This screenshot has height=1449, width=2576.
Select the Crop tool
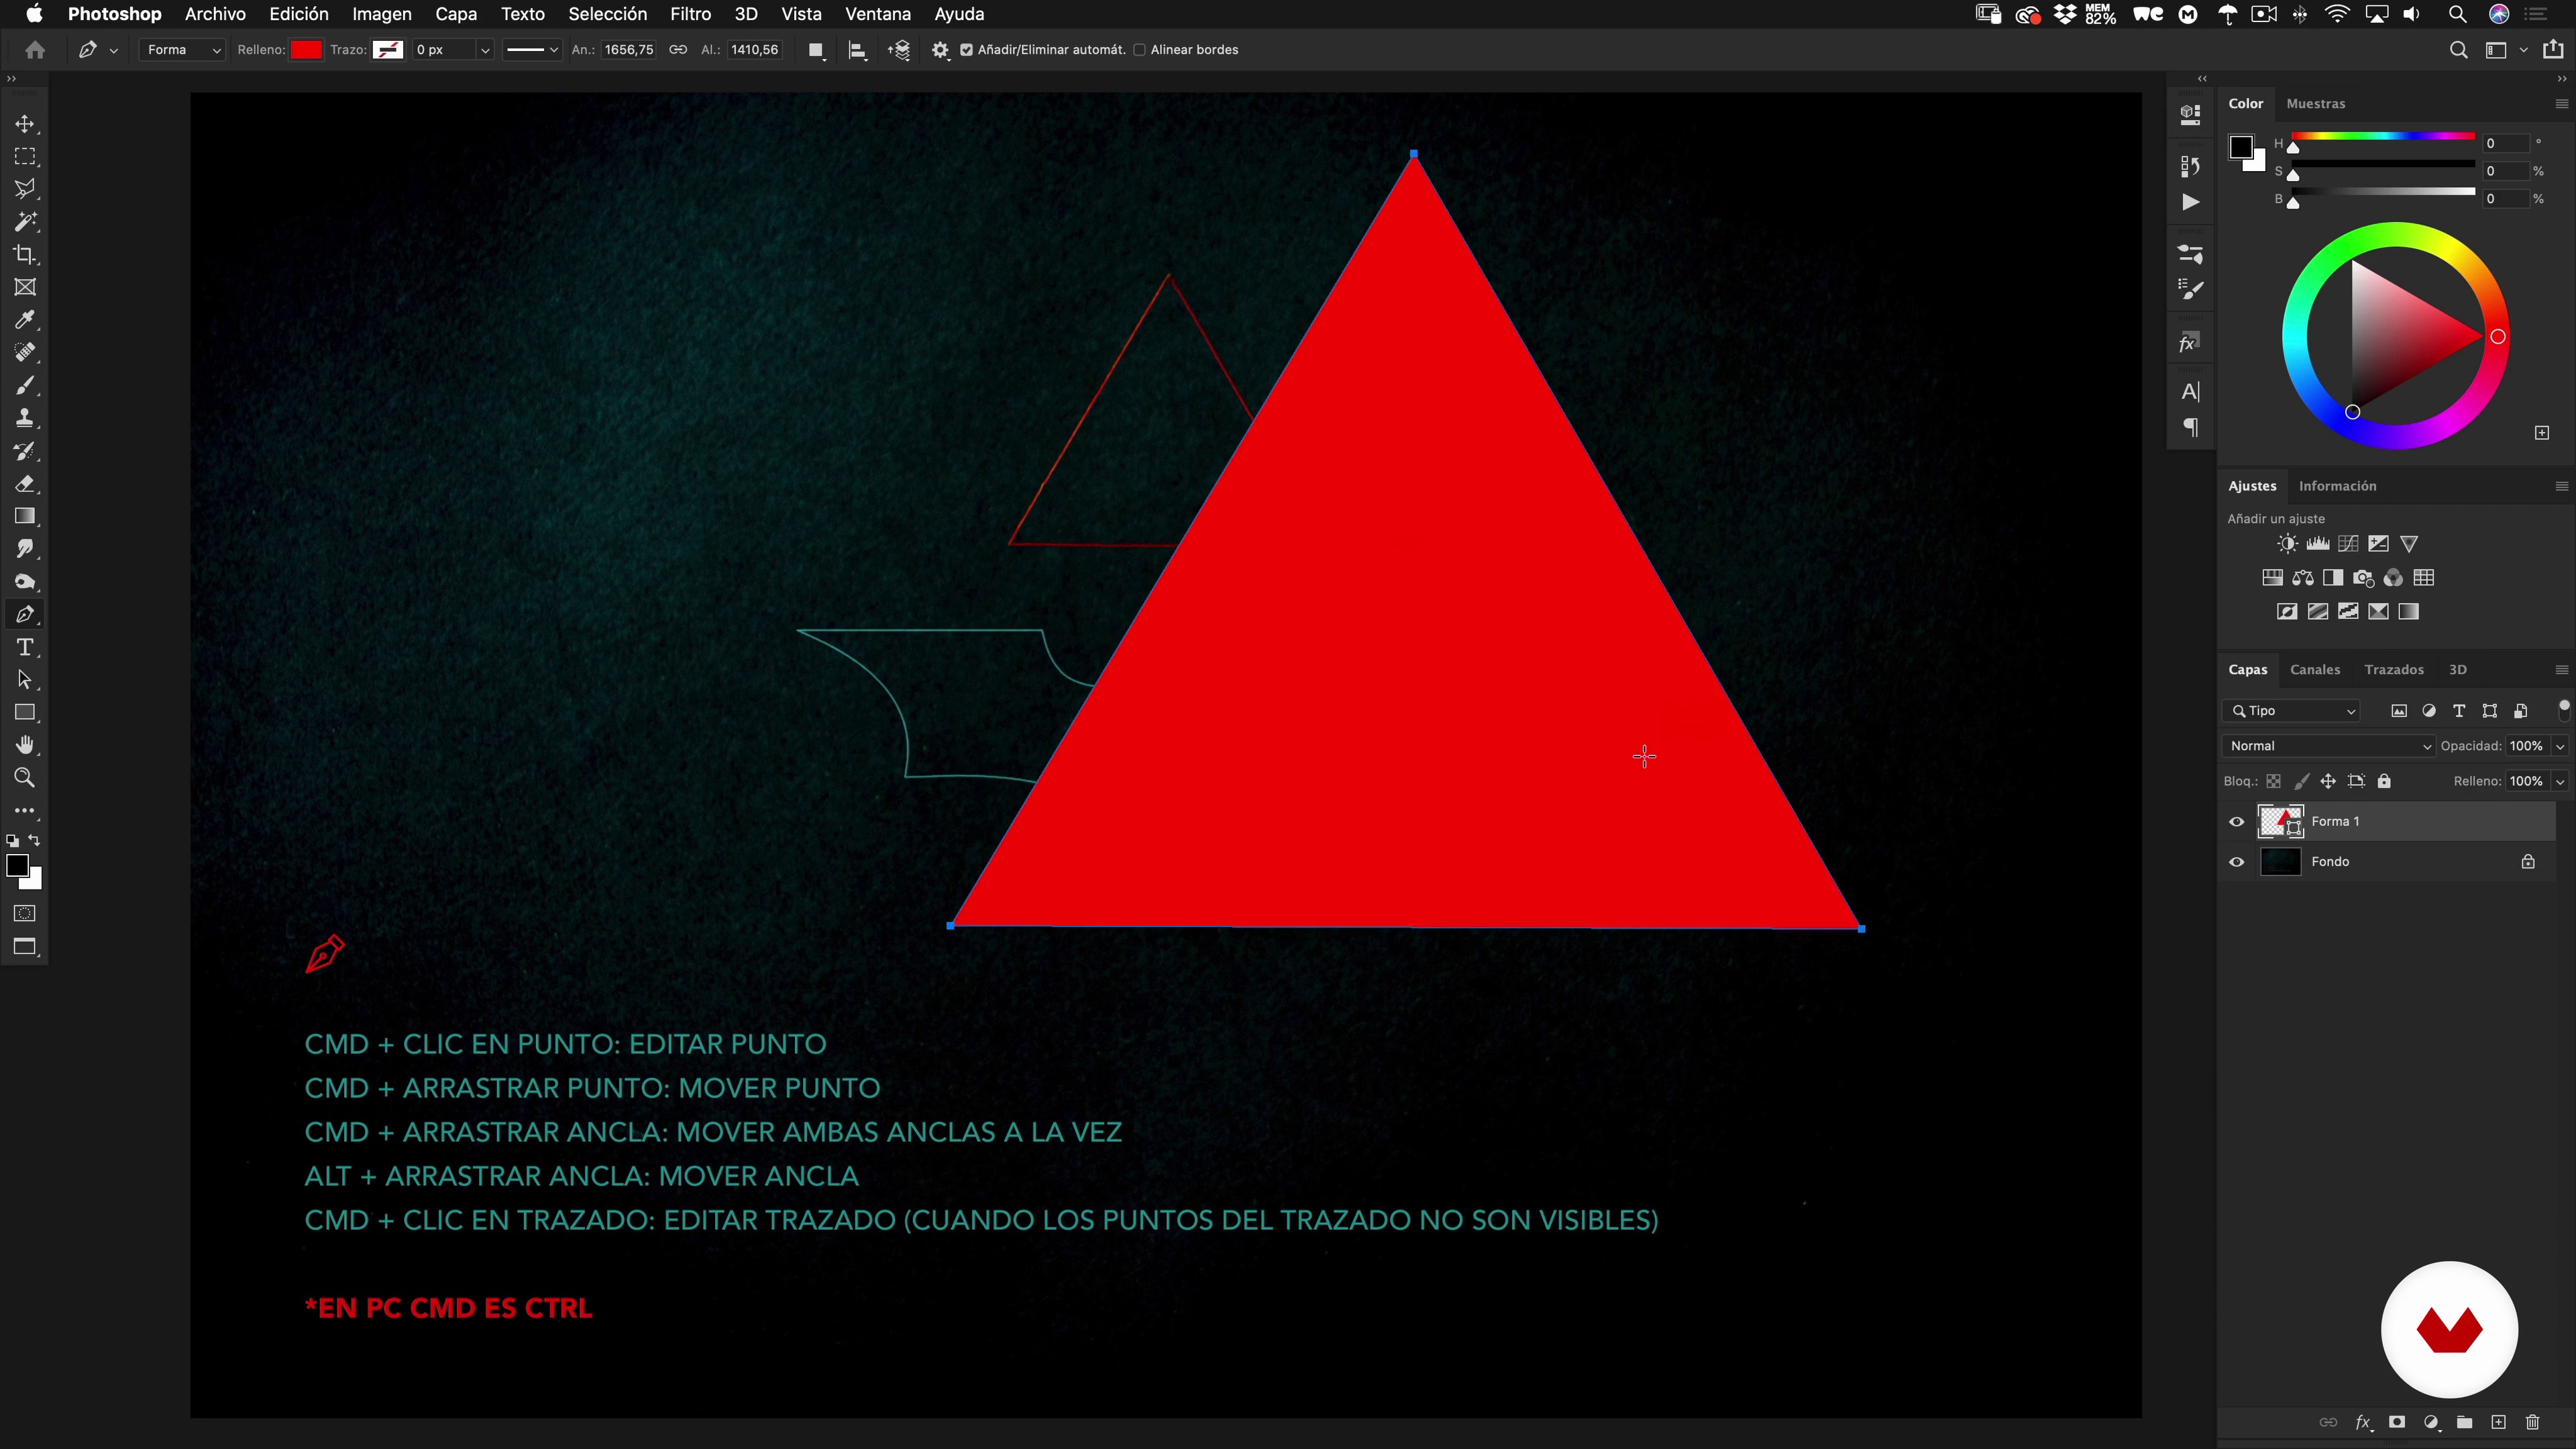[25, 254]
